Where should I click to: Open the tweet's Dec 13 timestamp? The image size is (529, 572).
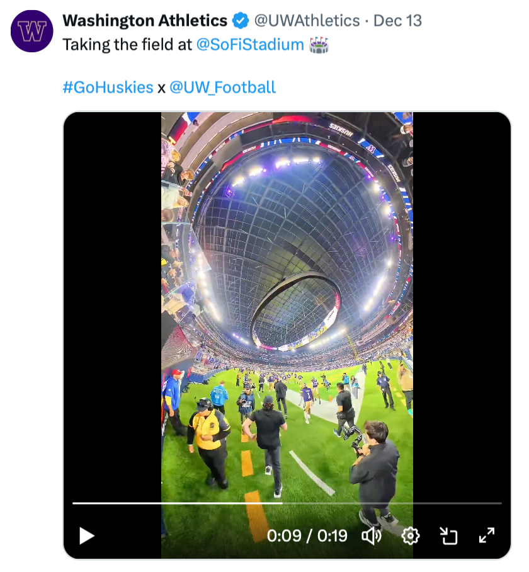397,21
